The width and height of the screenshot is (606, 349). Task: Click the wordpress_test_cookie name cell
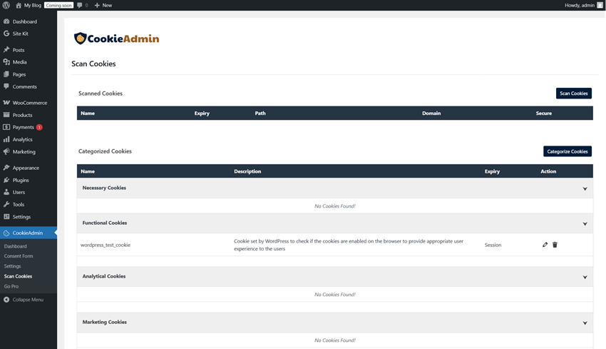[105, 245]
